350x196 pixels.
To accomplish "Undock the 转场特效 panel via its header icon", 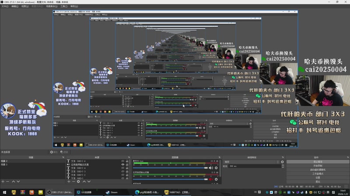I will click(283, 157).
